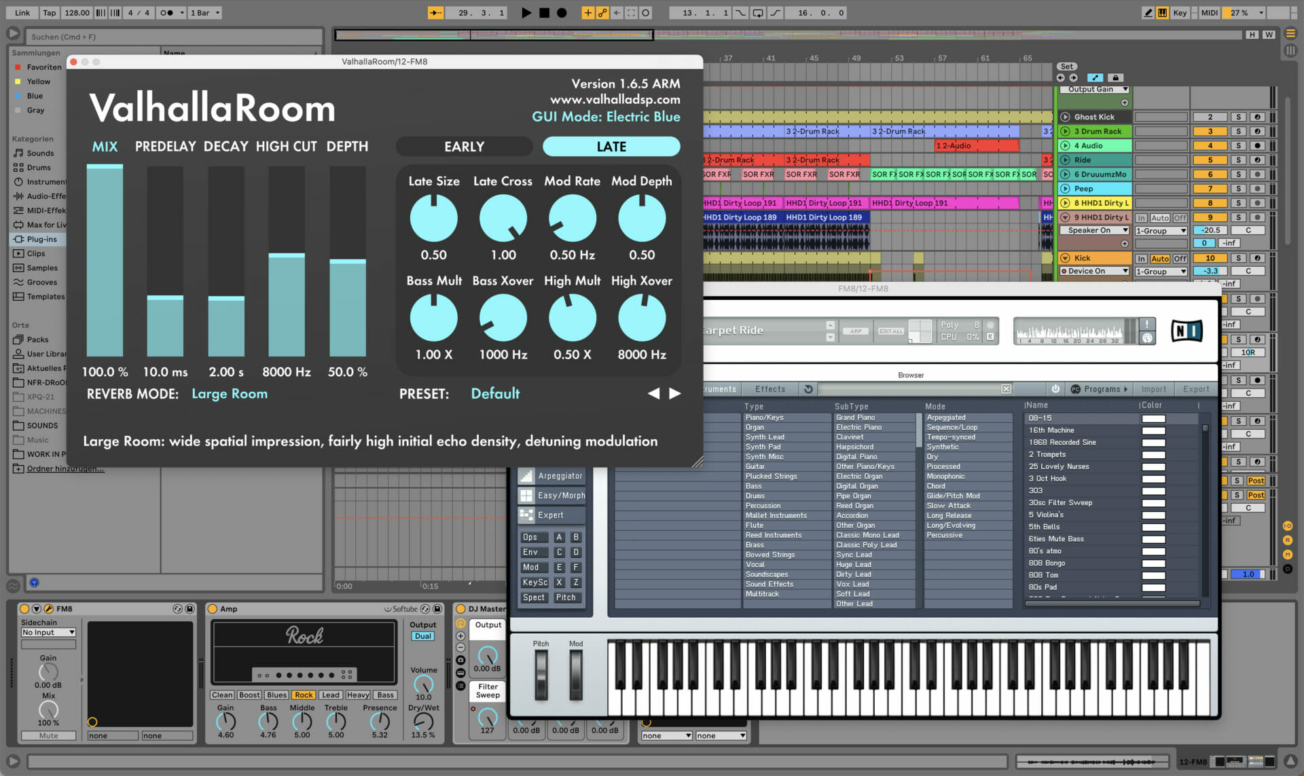Click the Link button in Ableton
1304x776 pixels.
point(22,13)
